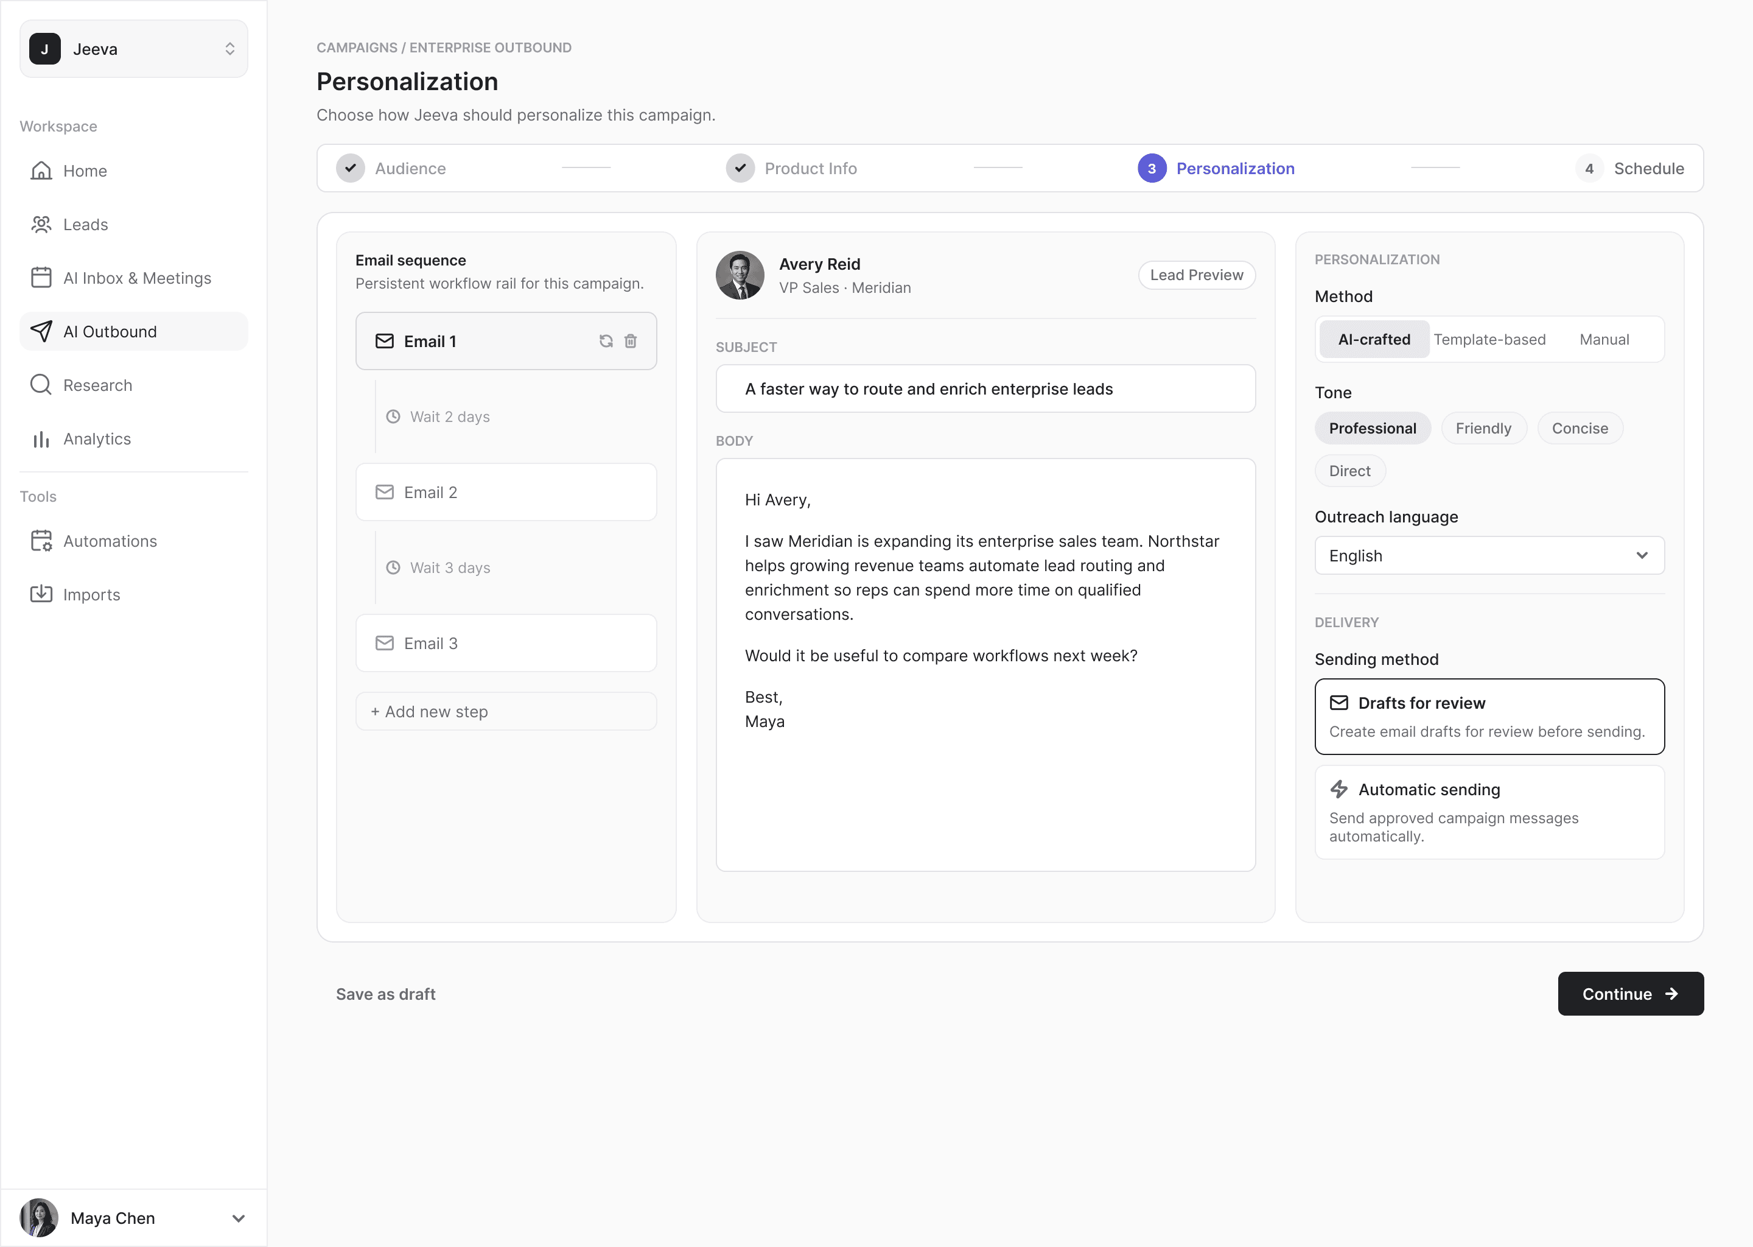Click the Imports download icon
This screenshot has height=1247, width=1753.
[x=41, y=594]
